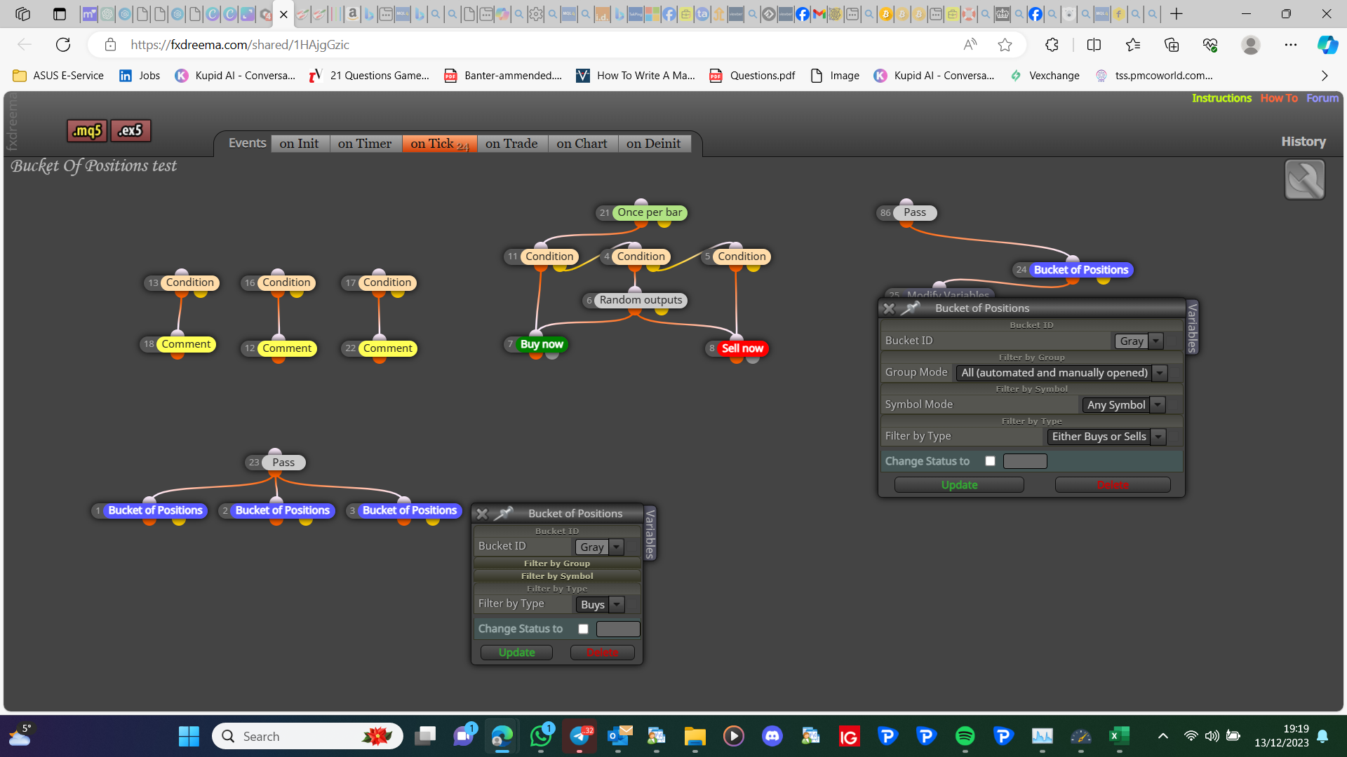Refresh the browser page
Screen dimensions: 1347x757
point(63,45)
